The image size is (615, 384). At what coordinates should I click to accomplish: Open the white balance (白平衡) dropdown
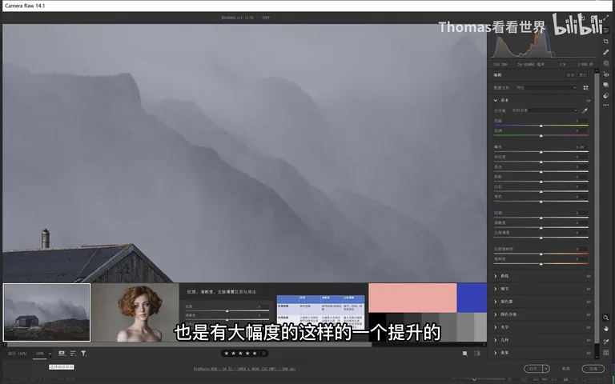(545, 110)
